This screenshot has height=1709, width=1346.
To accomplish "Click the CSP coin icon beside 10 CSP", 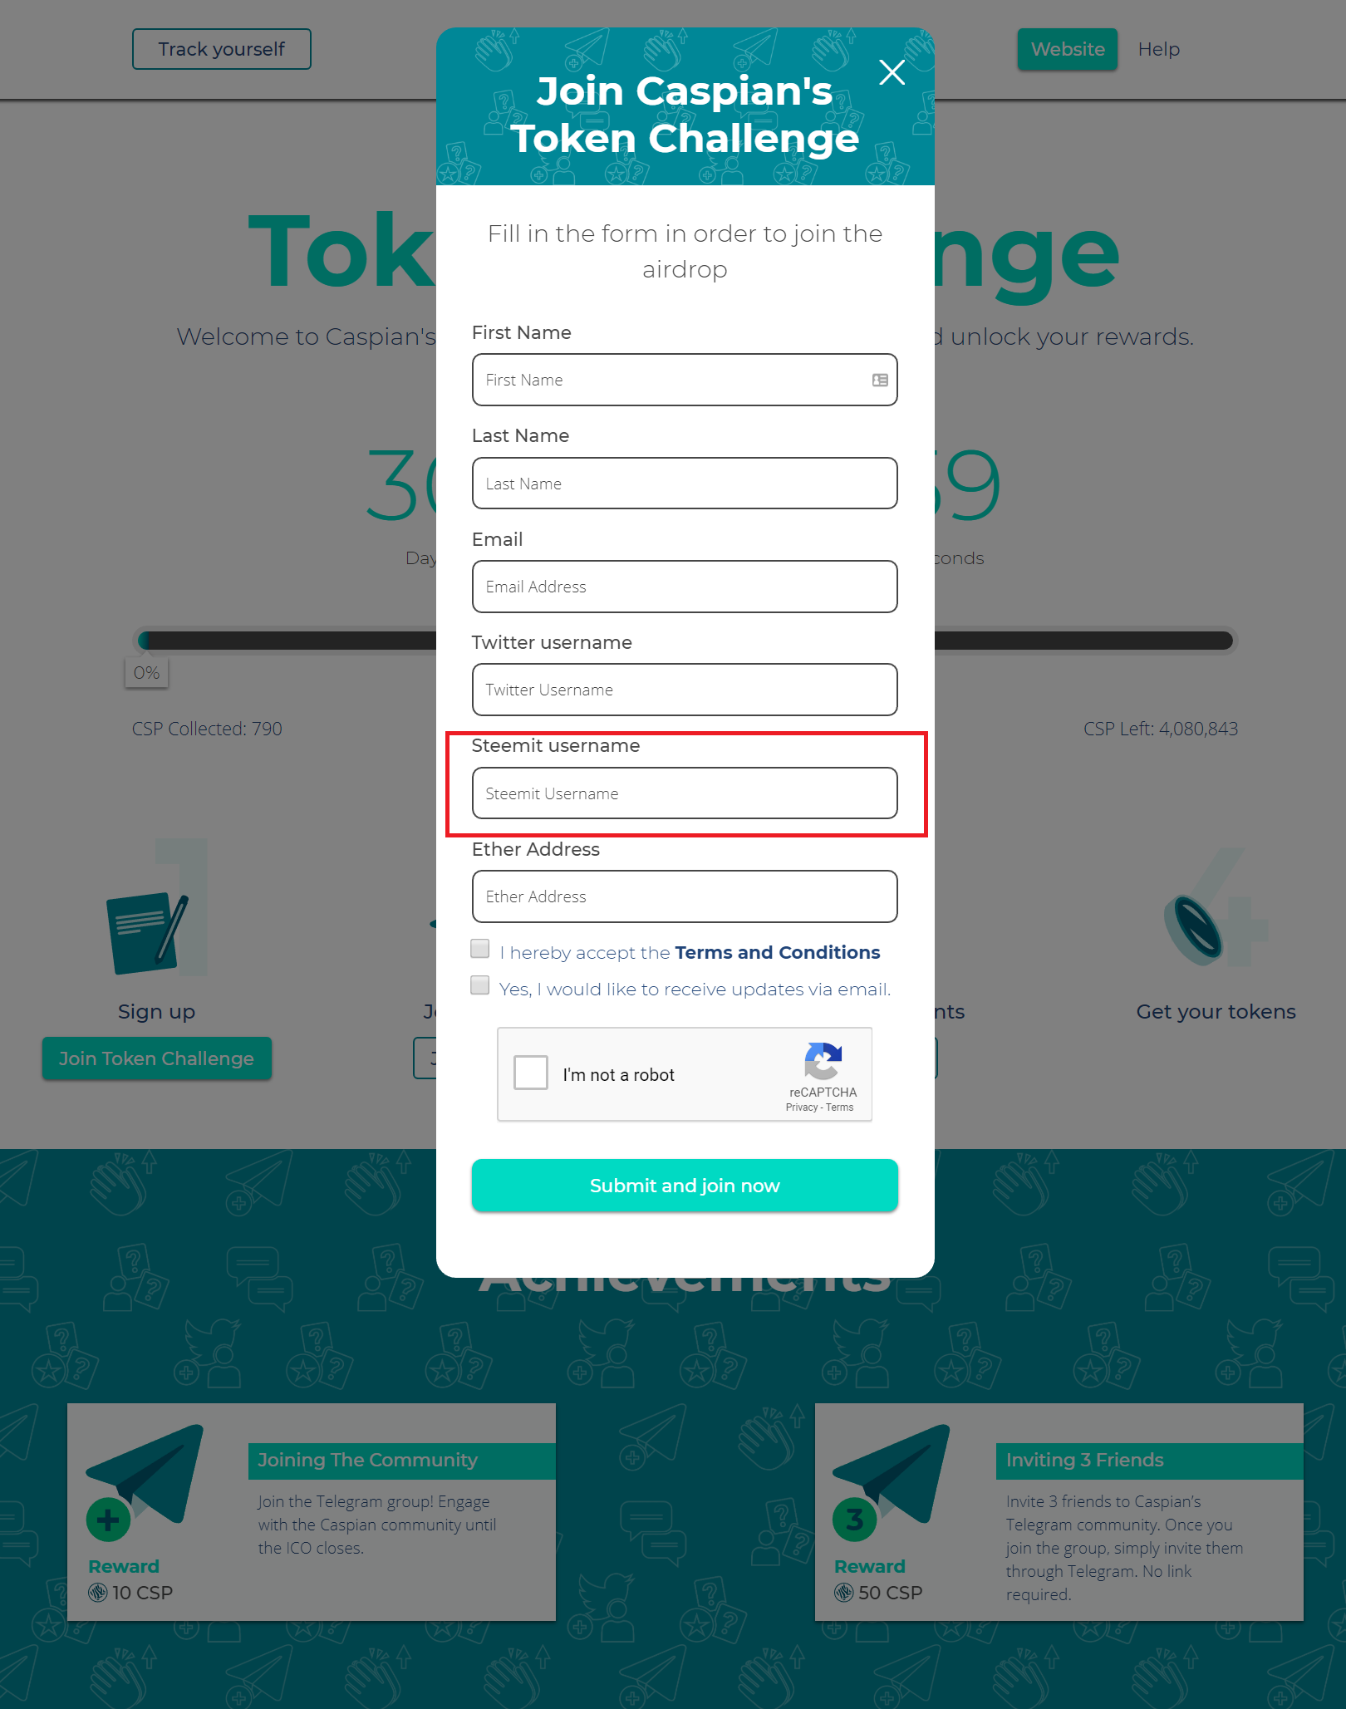I will (x=98, y=1592).
